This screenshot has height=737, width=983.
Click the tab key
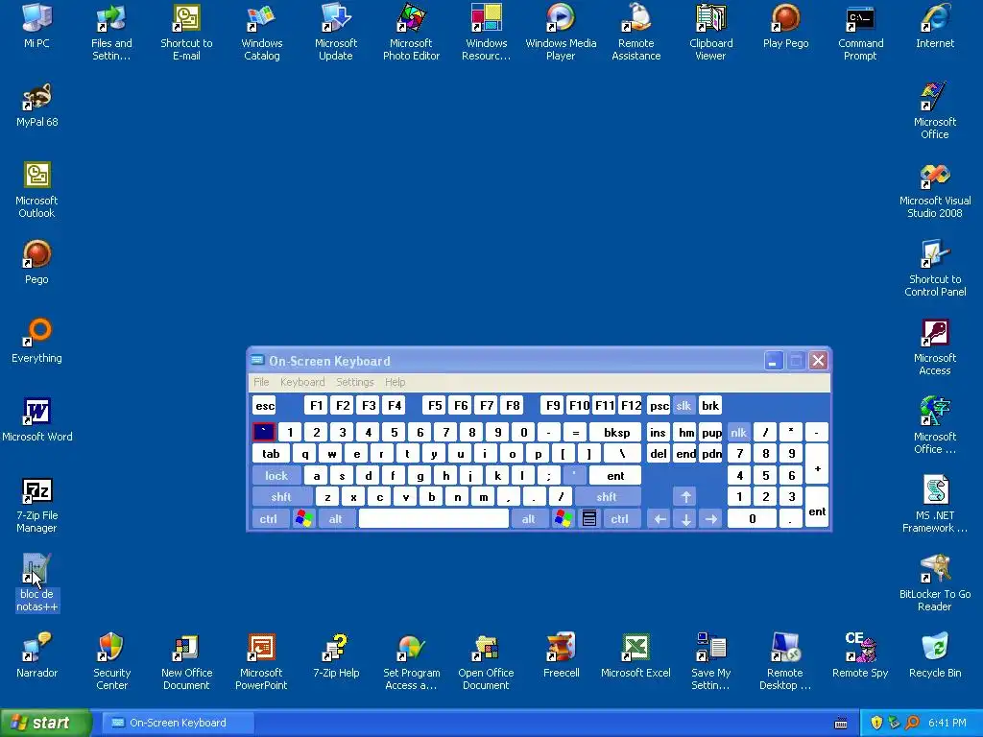(271, 454)
